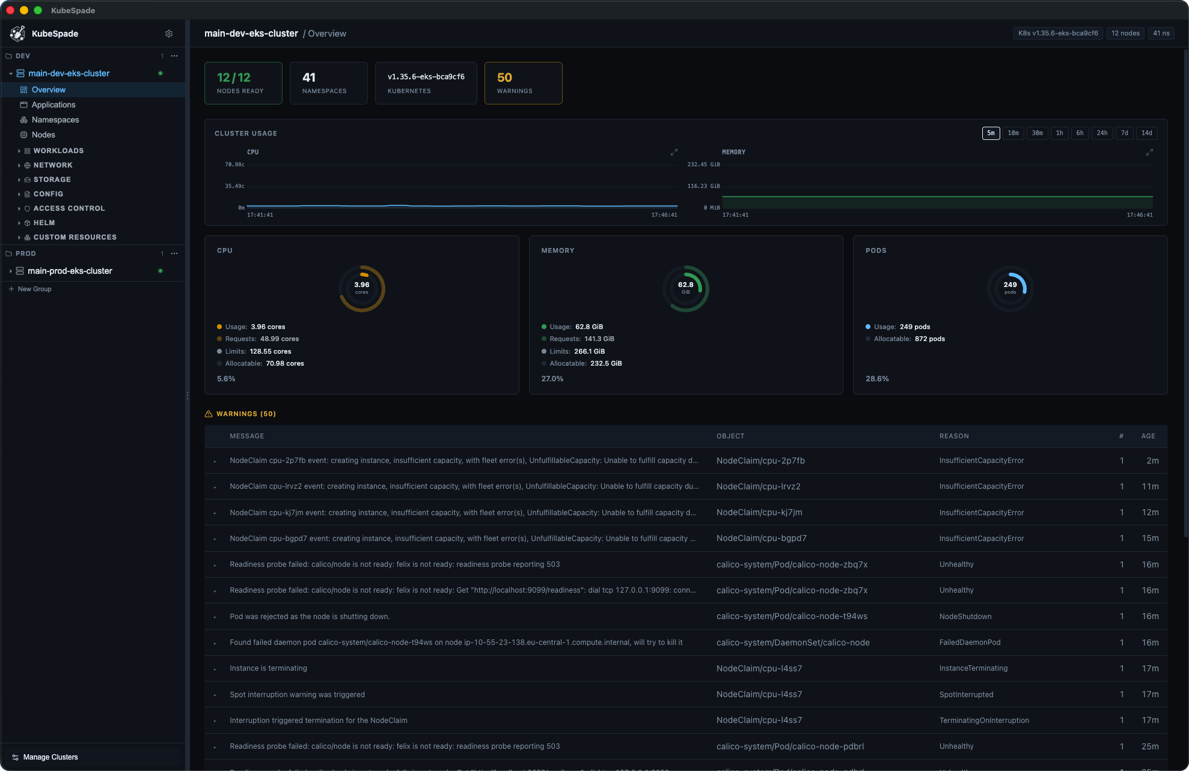The image size is (1189, 771).
Task: Click the Nodes chip icon
Action: pyautogui.click(x=24, y=135)
